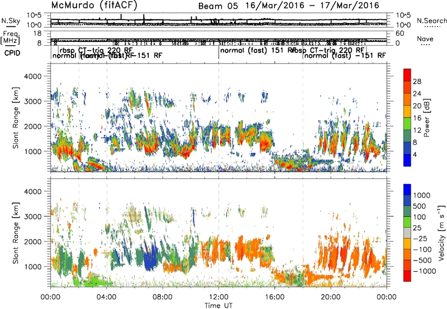
Task: Click 'normal (fast) -151 RF' CPID text near 20:00
Action: [x=345, y=55]
